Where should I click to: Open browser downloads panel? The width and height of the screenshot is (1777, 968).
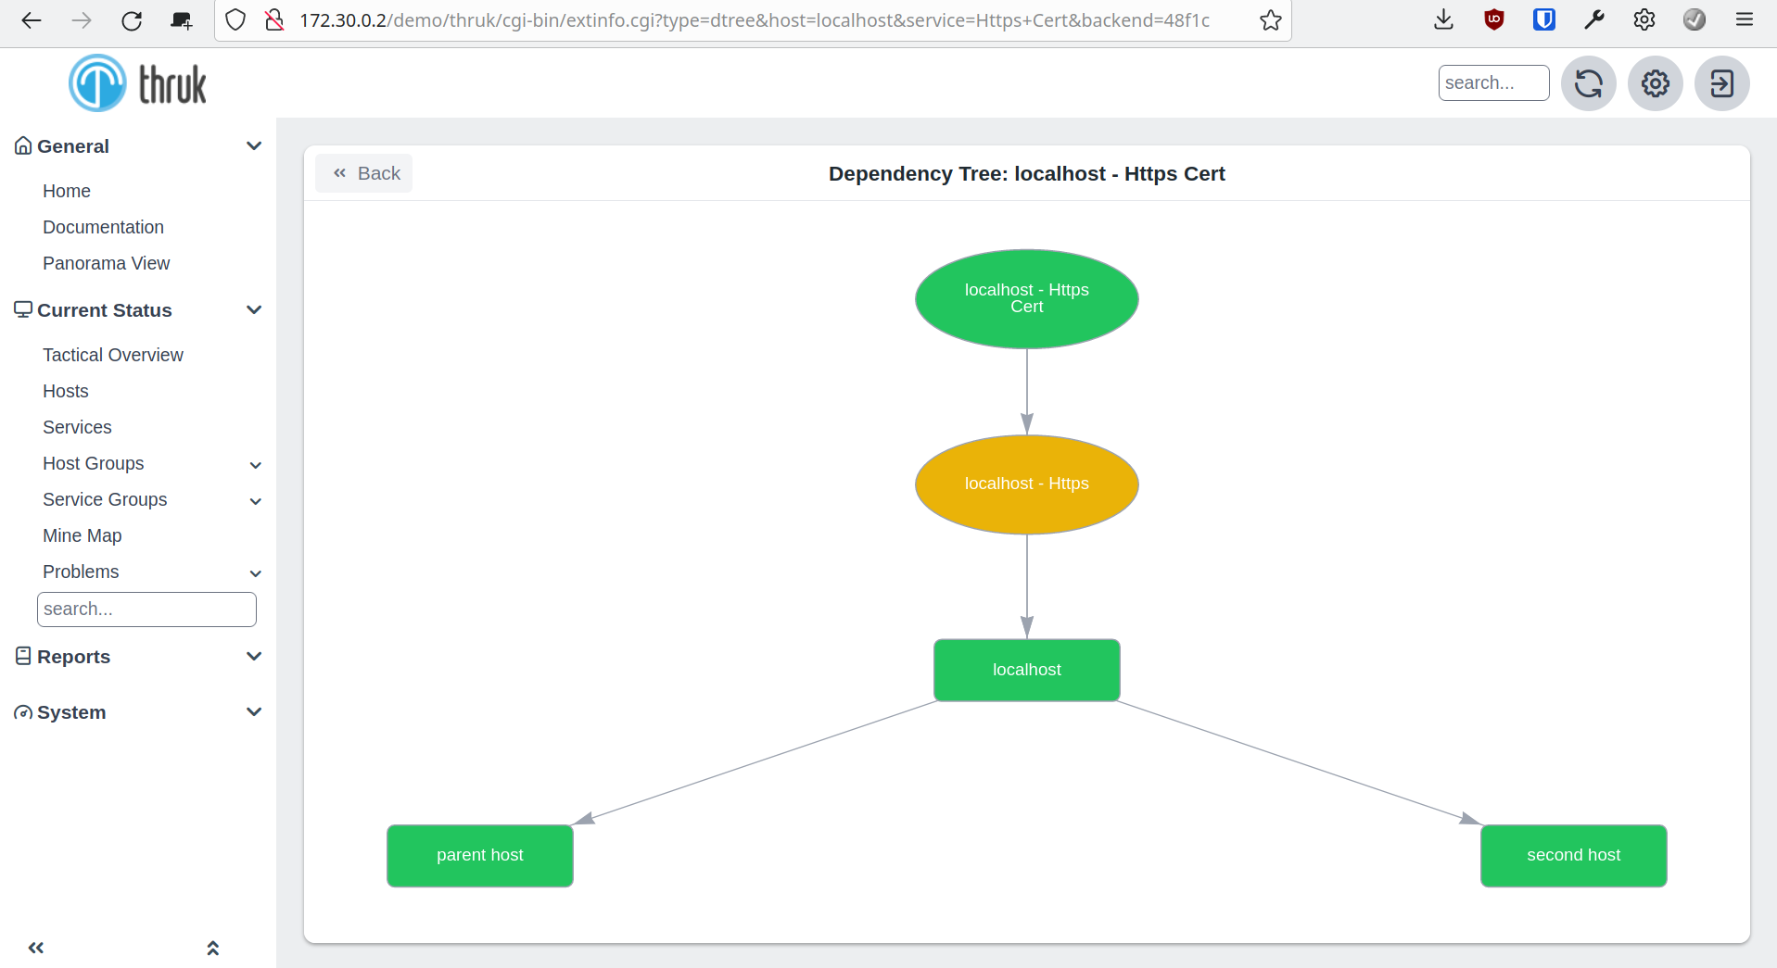coord(1443,19)
